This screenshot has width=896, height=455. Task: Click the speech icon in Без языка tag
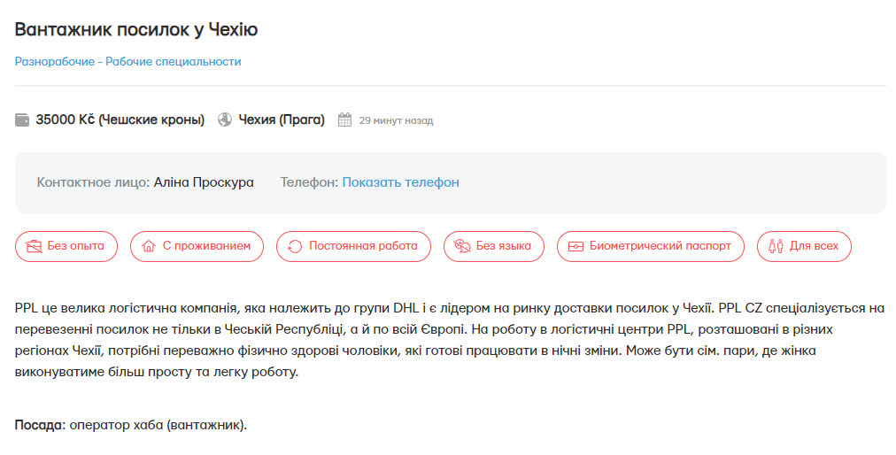pos(462,246)
